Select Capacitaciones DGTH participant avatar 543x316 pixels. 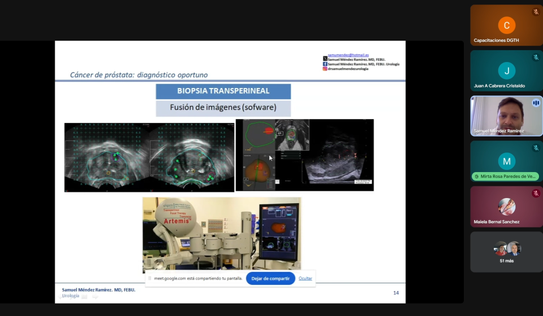tap(506, 25)
